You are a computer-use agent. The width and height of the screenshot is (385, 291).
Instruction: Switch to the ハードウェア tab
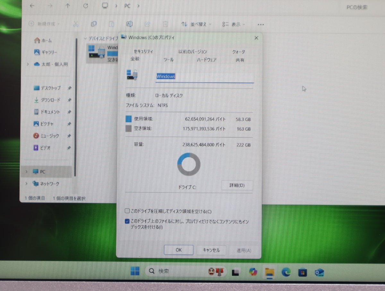pos(207,60)
